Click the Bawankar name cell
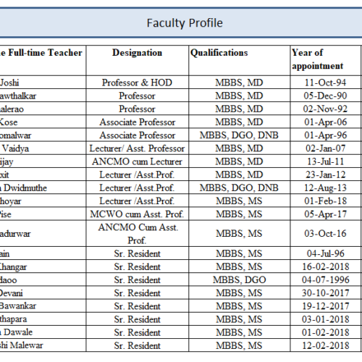This screenshot has width=362, height=362. [x=43, y=306]
